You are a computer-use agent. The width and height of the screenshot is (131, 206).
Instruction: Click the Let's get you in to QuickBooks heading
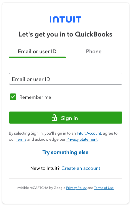coord(65,35)
